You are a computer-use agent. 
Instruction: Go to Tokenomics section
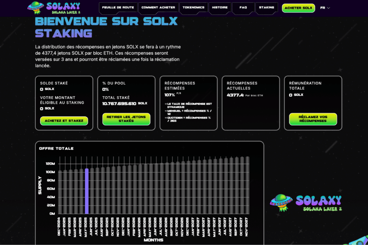click(x=193, y=8)
